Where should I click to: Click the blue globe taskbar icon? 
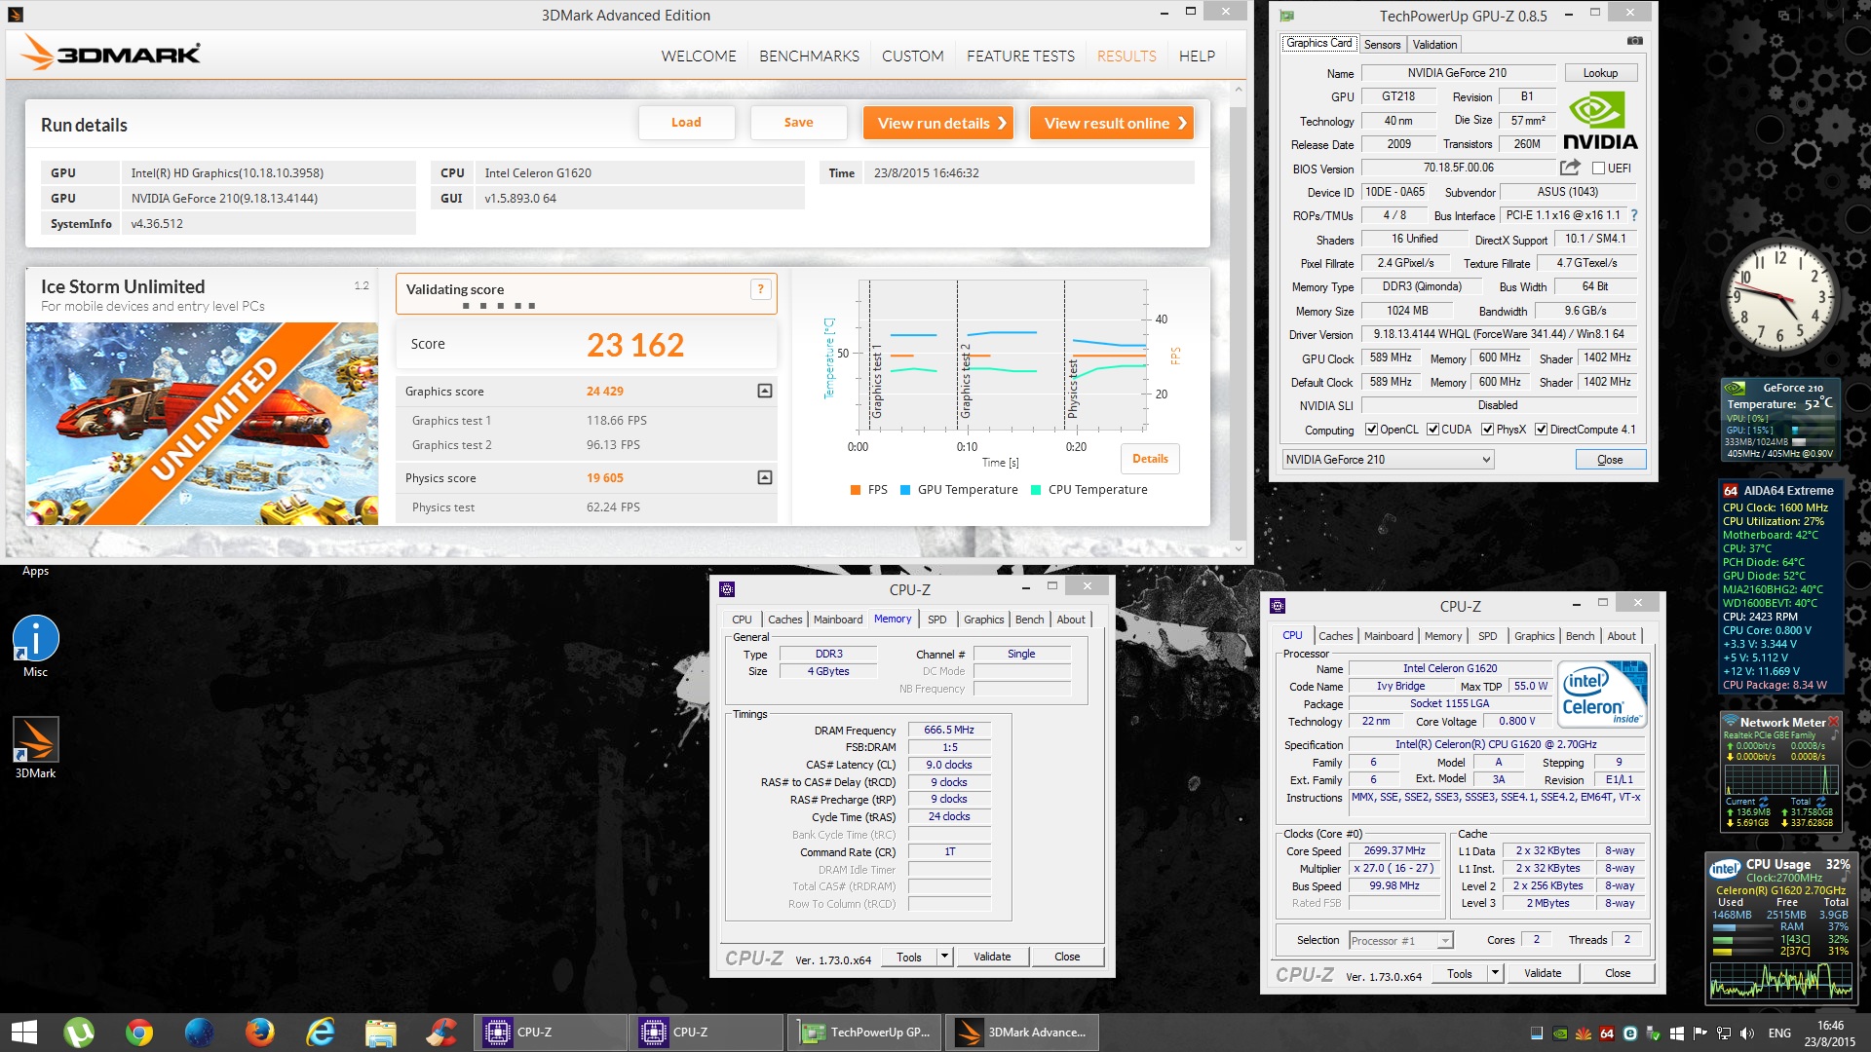(x=200, y=1033)
